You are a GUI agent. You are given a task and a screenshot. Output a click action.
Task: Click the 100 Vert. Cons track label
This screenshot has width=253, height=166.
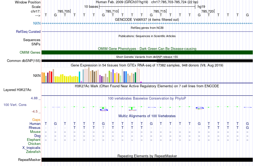tap(15, 105)
